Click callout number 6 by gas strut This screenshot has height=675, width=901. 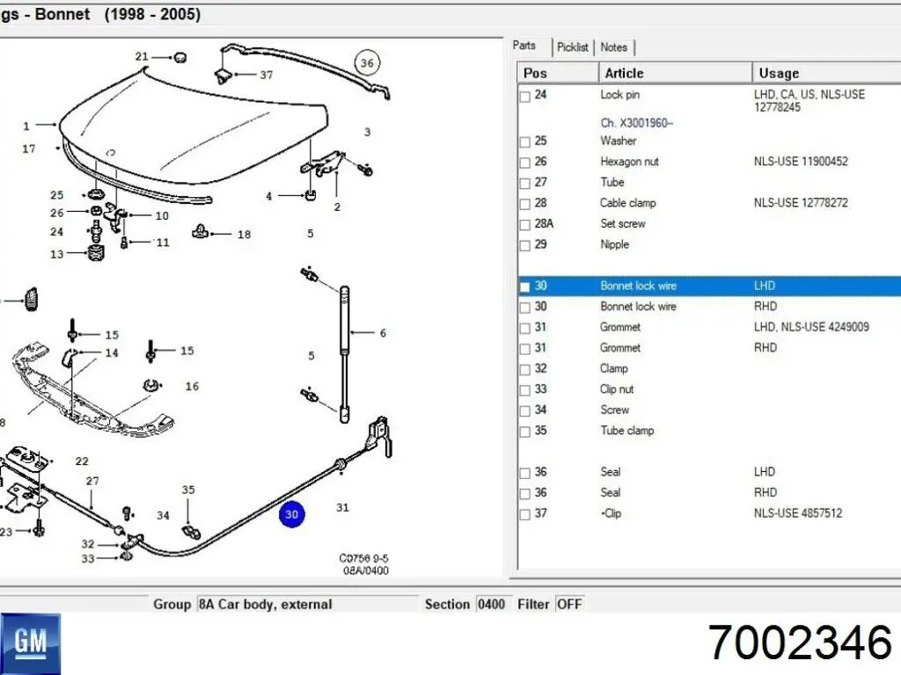tap(383, 333)
